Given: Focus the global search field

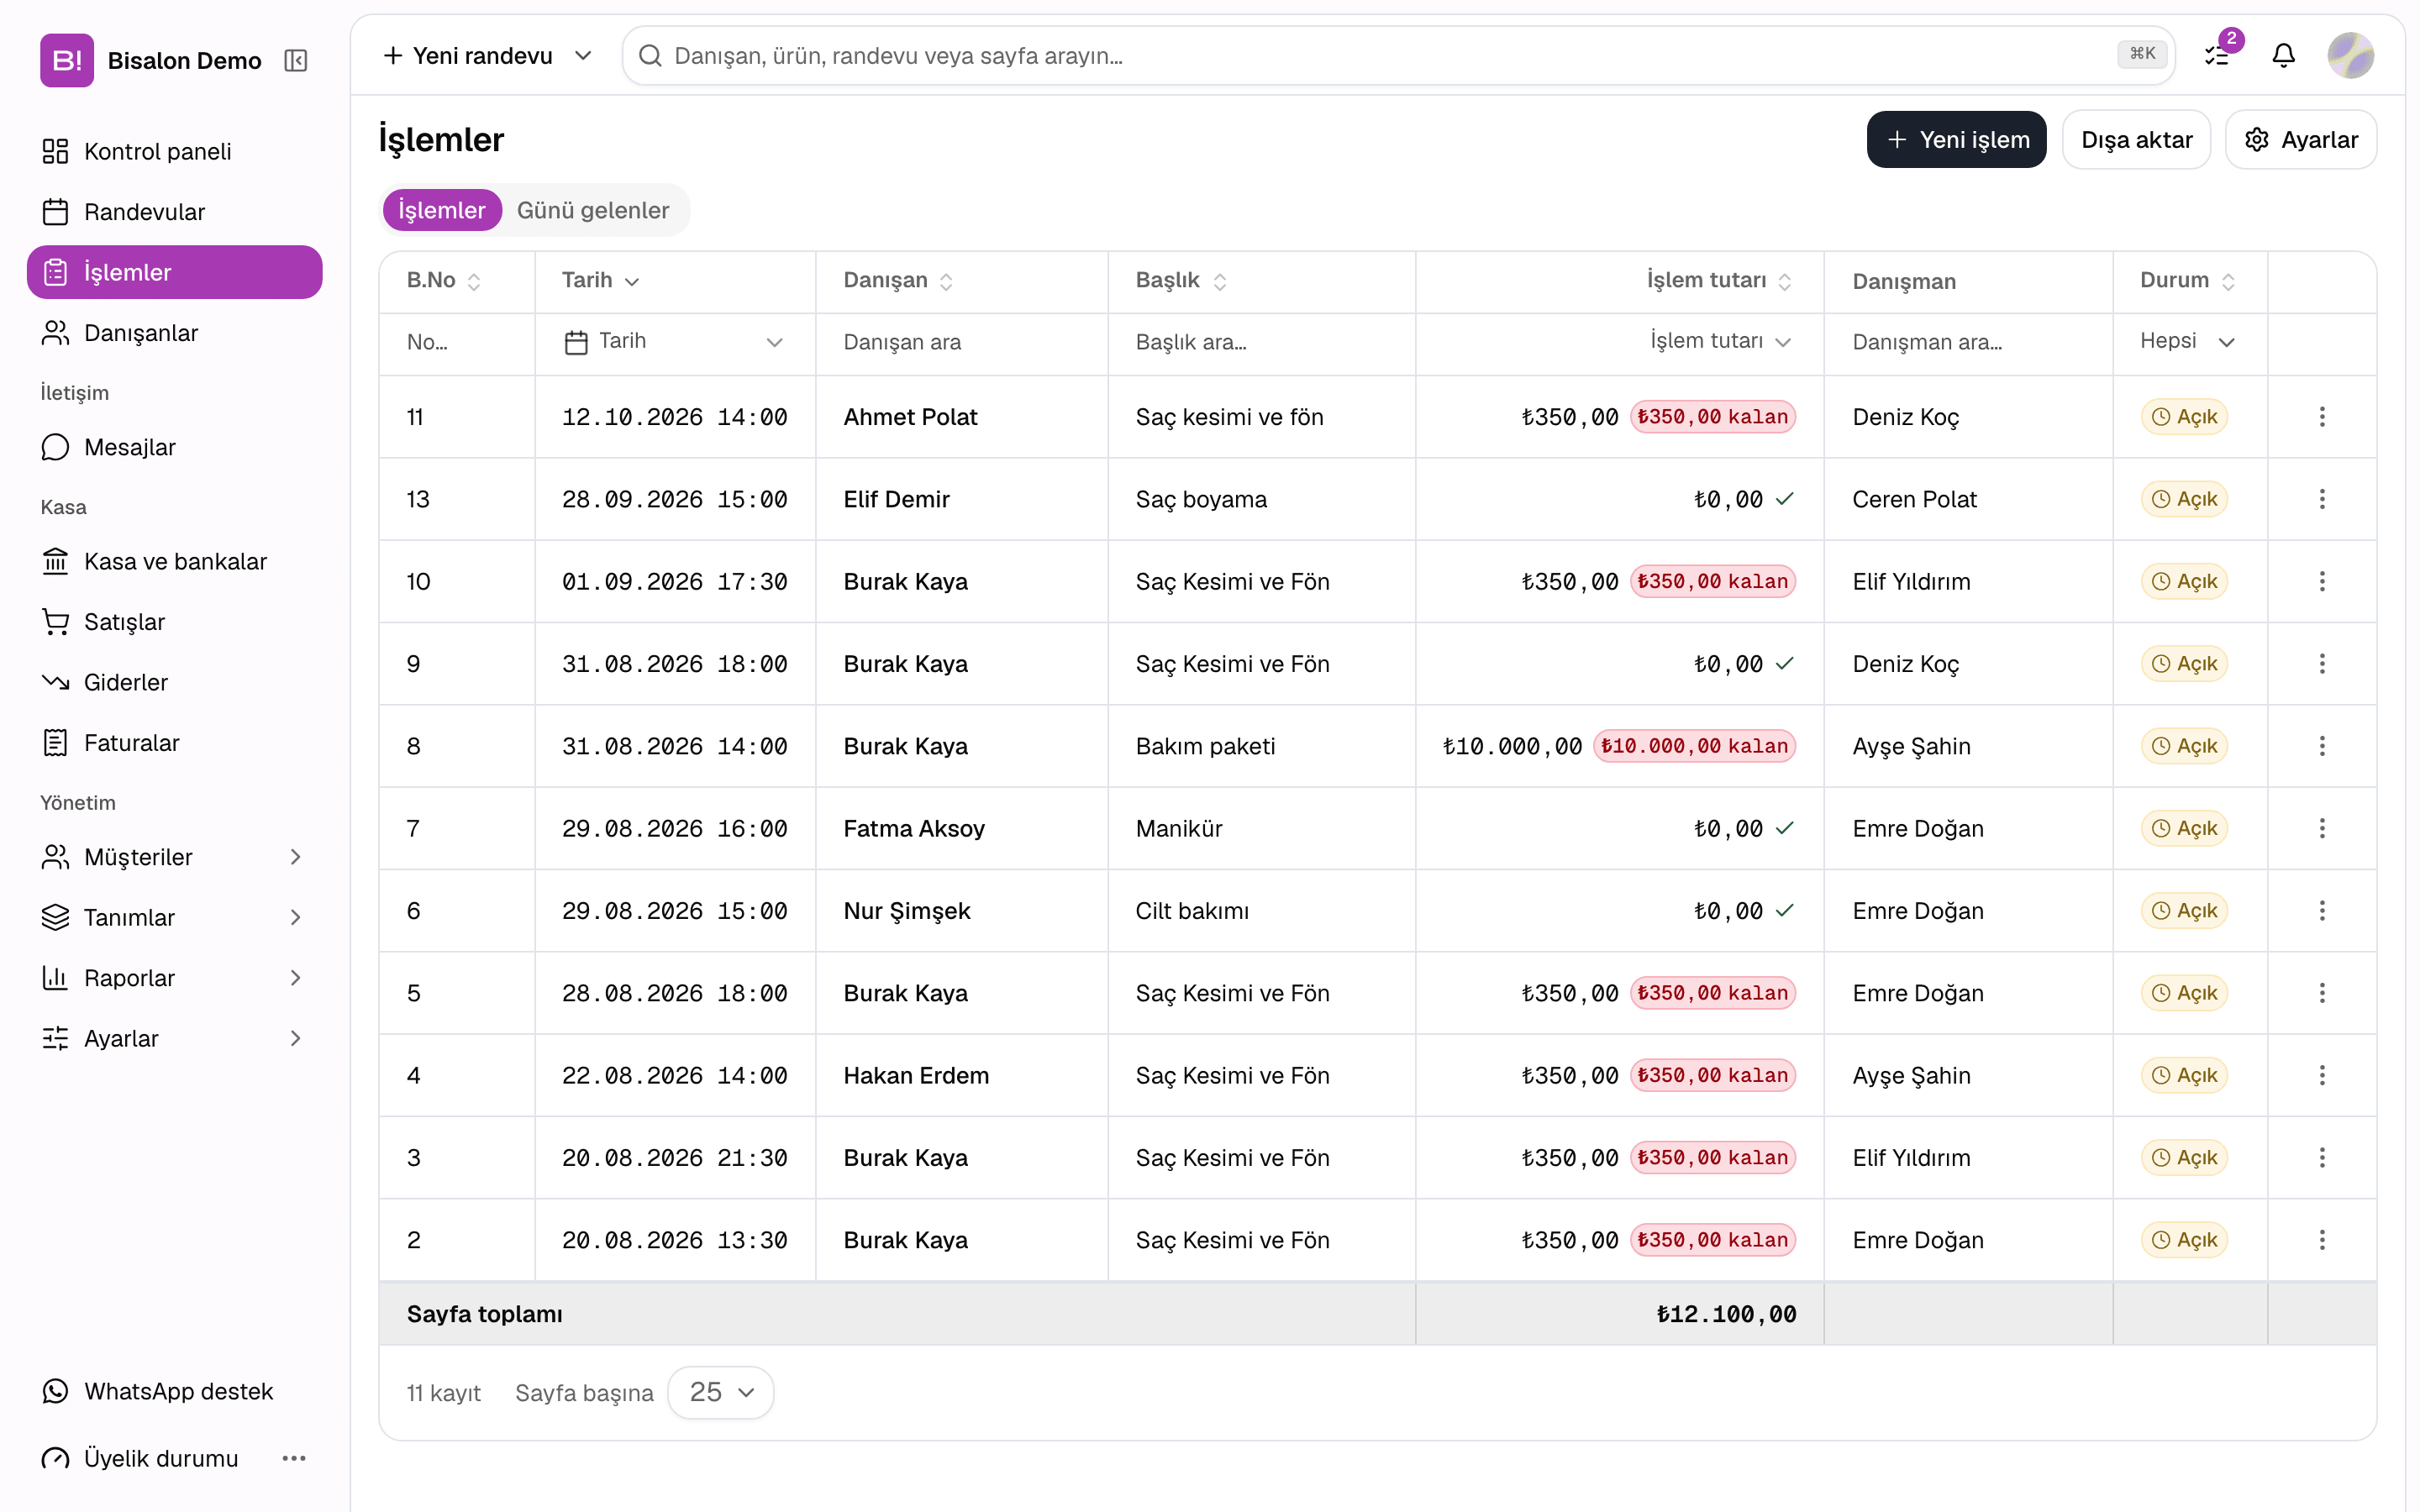Looking at the screenshot, I should [x=1398, y=55].
